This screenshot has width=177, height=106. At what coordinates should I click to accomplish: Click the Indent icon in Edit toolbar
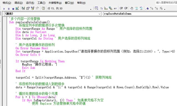[121, 8]
